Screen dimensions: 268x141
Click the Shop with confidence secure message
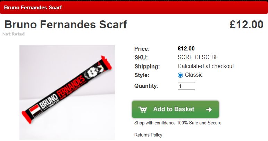(x=178, y=123)
